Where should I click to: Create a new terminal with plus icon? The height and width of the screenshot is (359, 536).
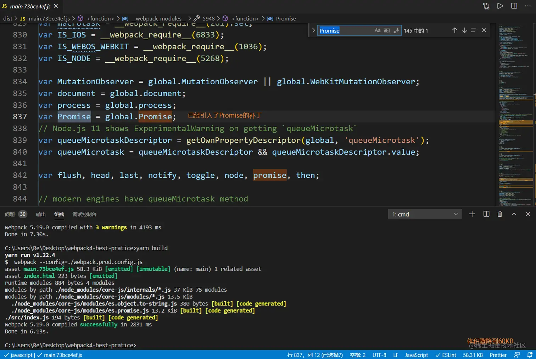click(472, 214)
